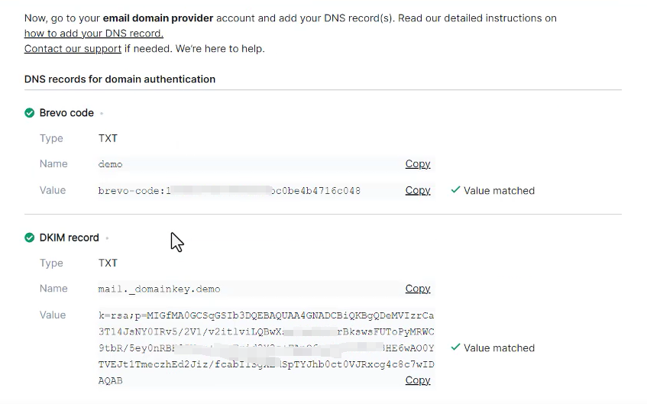Copy the brevo-code Value string
The height and width of the screenshot is (404, 647).
[418, 190]
